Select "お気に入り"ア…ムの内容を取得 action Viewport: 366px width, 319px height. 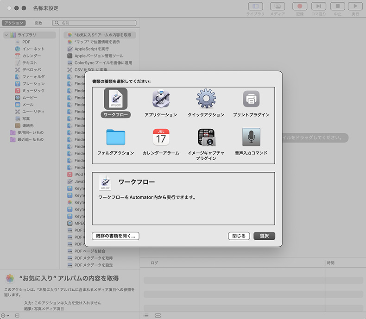pyautogui.click(x=100, y=35)
